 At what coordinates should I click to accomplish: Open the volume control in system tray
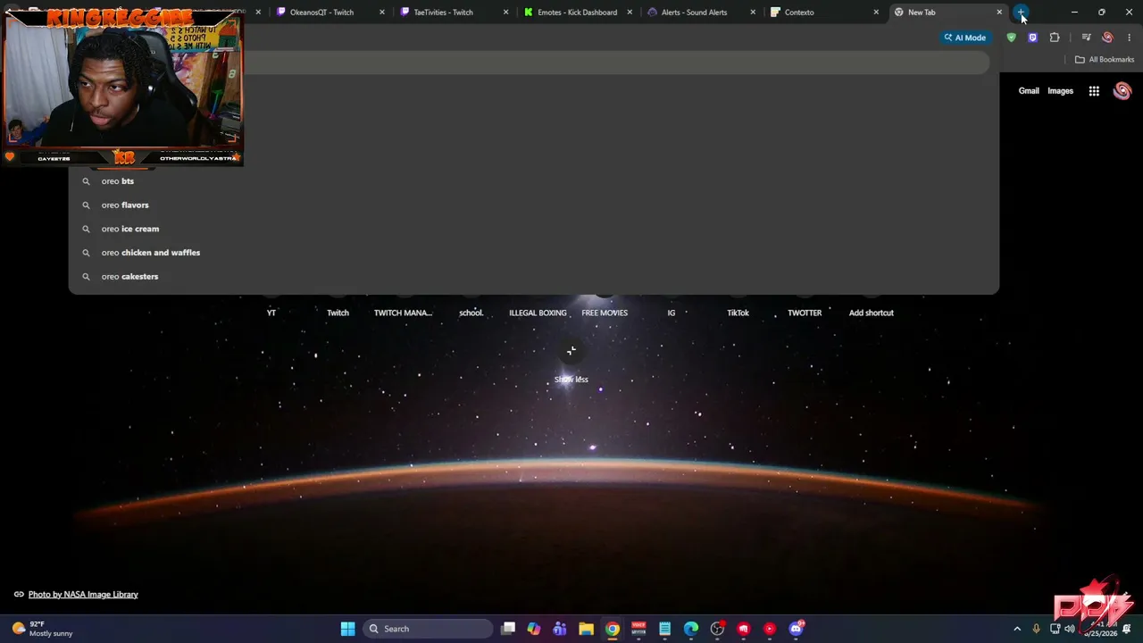pos(1070,629)
